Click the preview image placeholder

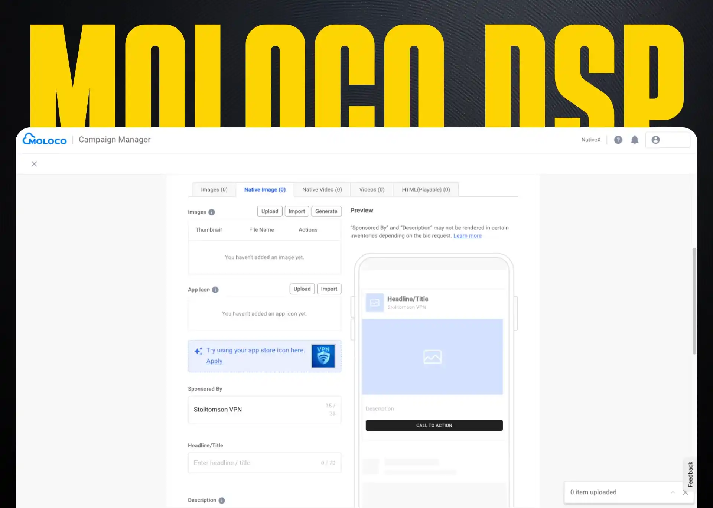click(x=432, y=356)
